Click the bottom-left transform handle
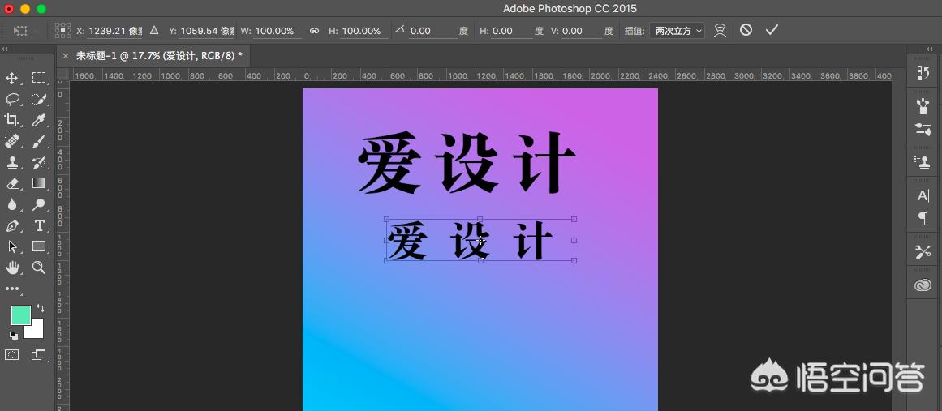 (x=386, y=260)
